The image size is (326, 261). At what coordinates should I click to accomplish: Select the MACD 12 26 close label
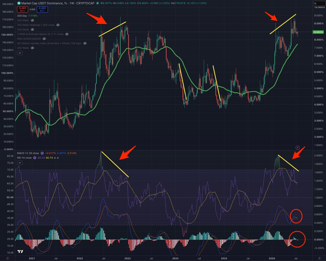pos(28,153)
